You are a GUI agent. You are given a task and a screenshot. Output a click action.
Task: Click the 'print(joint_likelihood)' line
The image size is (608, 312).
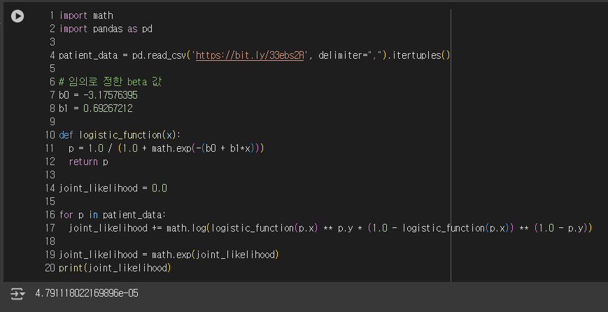click(115, 268)
